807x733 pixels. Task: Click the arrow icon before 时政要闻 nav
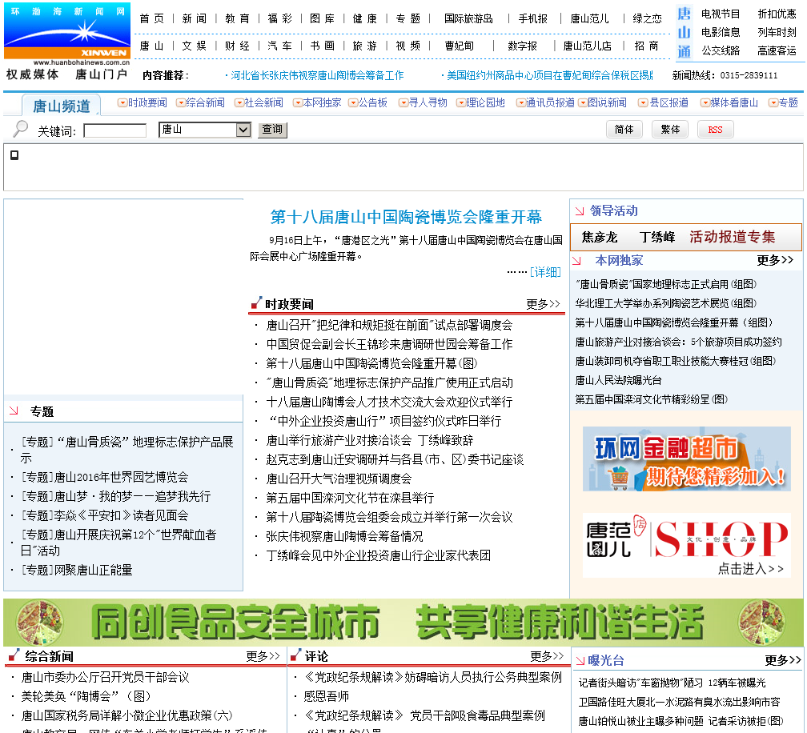(x=122, y=103)
